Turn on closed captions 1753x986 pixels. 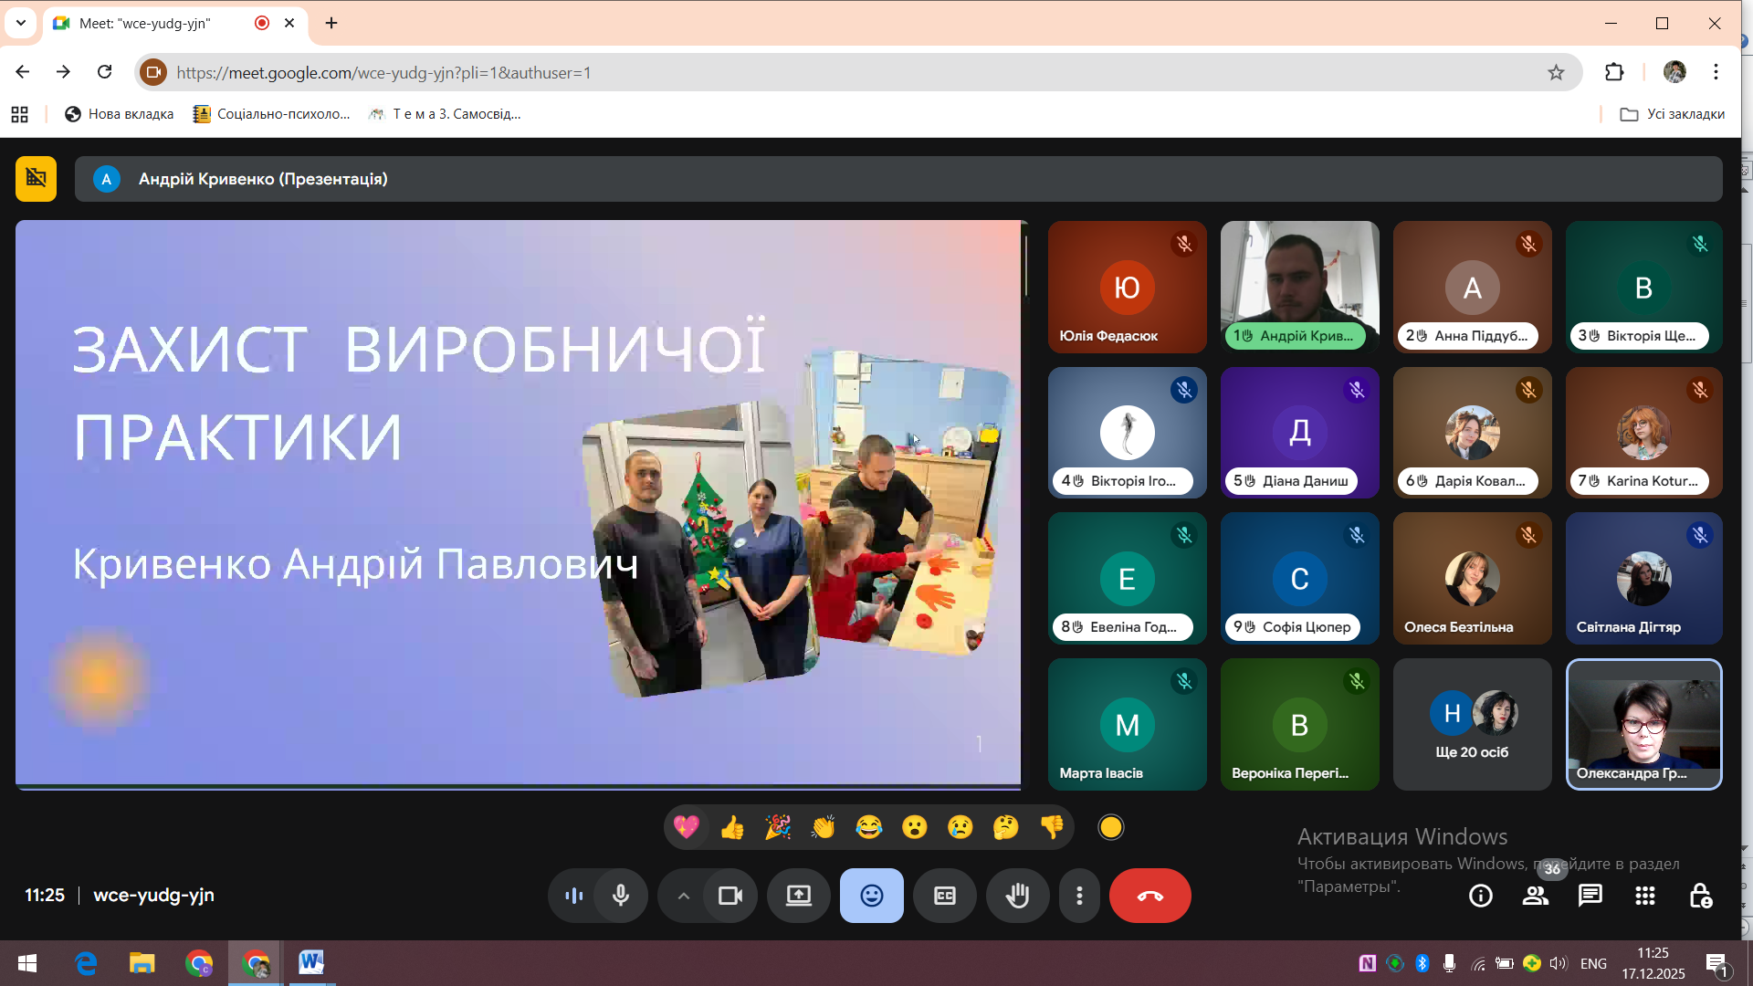click(x=945, y=896)
